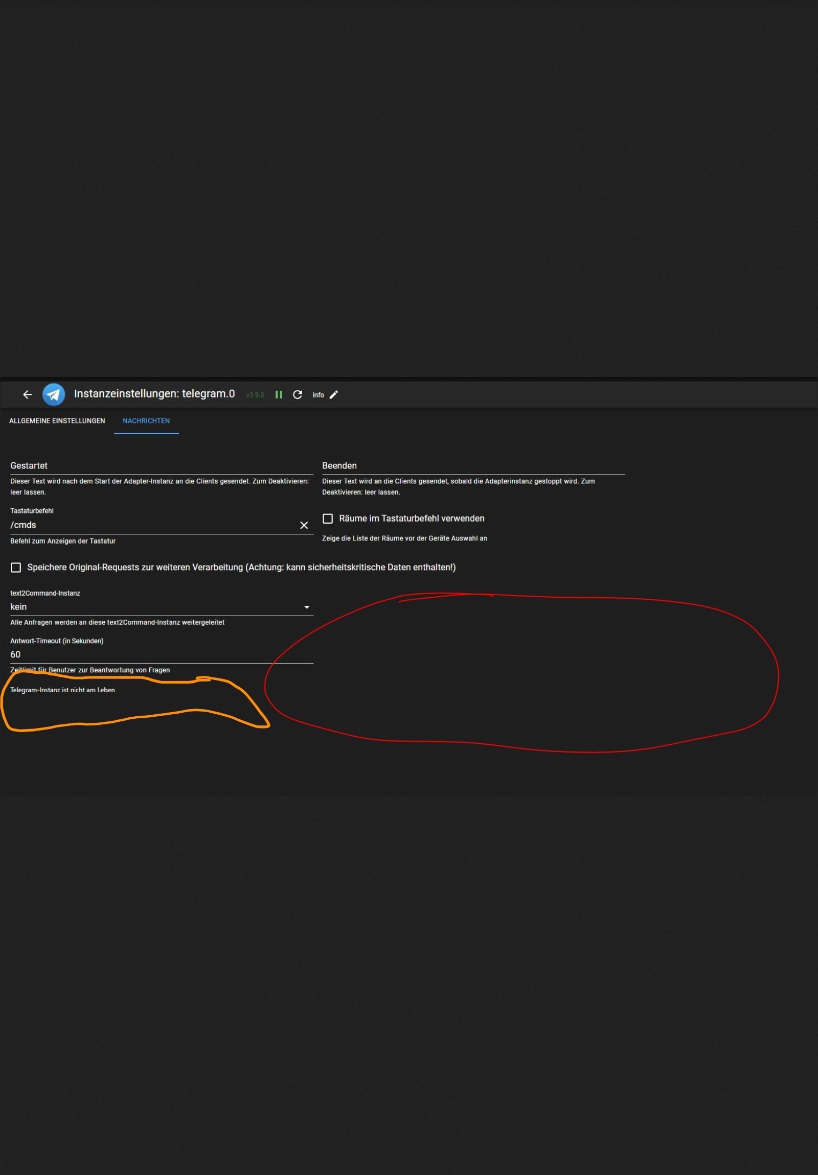818x1175 pixels.
Task: Edit the instance name with the pencil icon
Action: pos(334,394)
